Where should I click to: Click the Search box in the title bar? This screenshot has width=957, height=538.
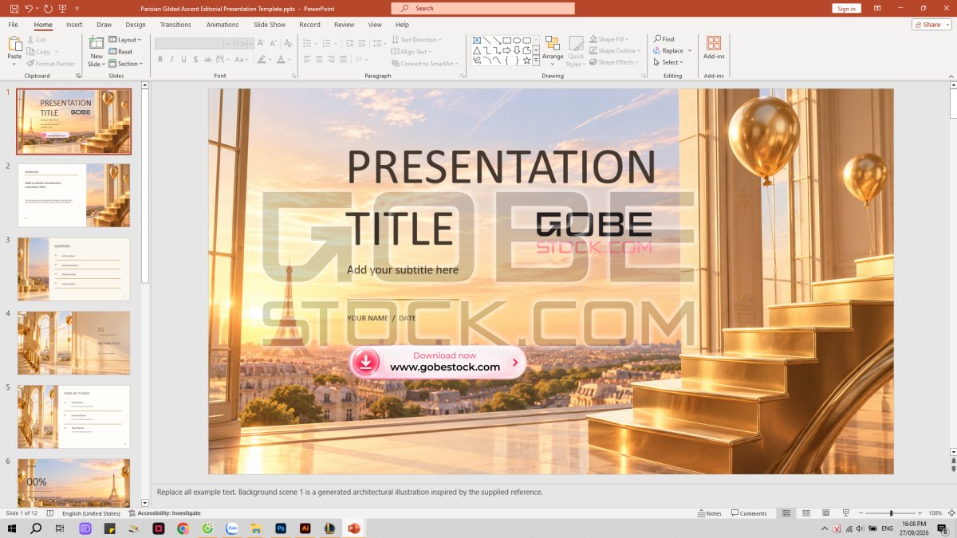(x=482, y=8)
